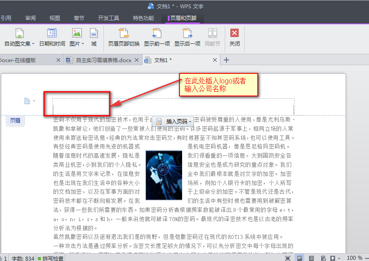Viewport: 369px width, 261px height.
Task: Select 显示后一项 to show next item
Action: click(x=187, y=37)
